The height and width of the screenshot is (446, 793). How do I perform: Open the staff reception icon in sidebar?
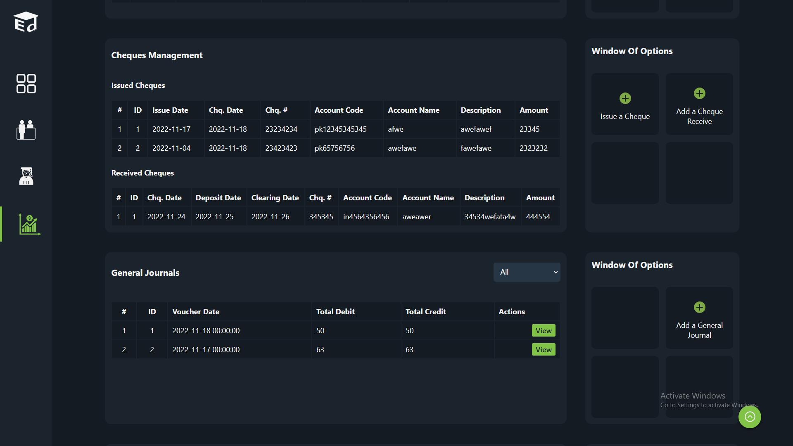[26, 130]
